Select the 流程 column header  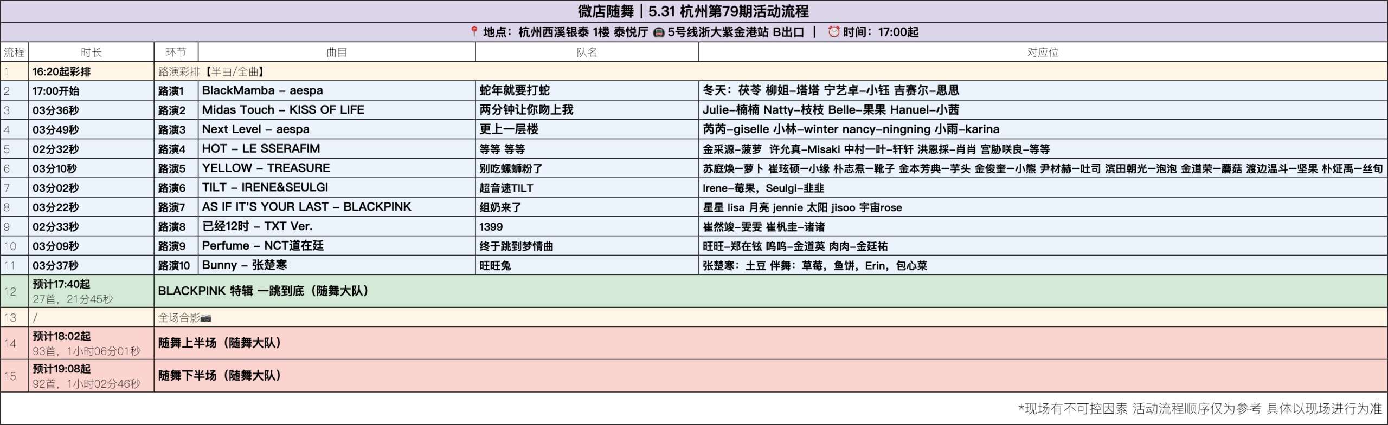pos(14,52)
